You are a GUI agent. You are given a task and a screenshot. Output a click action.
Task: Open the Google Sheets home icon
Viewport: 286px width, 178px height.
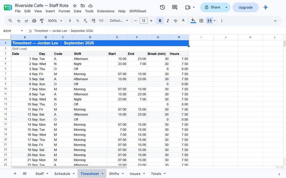point(8,8)
